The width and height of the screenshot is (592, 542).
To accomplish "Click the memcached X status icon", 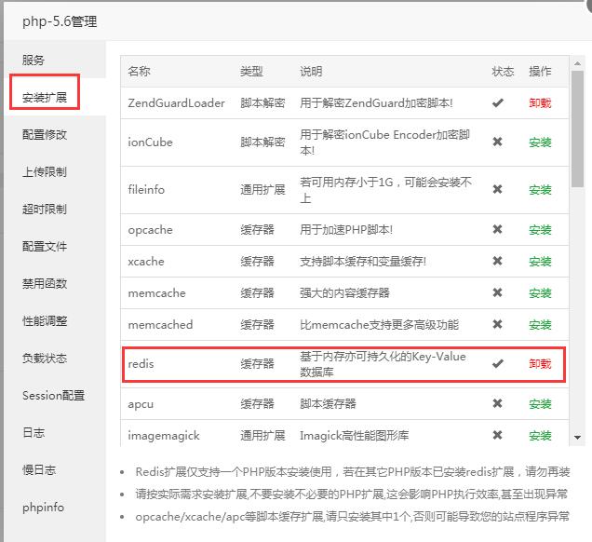I will (x=497, y=325).
